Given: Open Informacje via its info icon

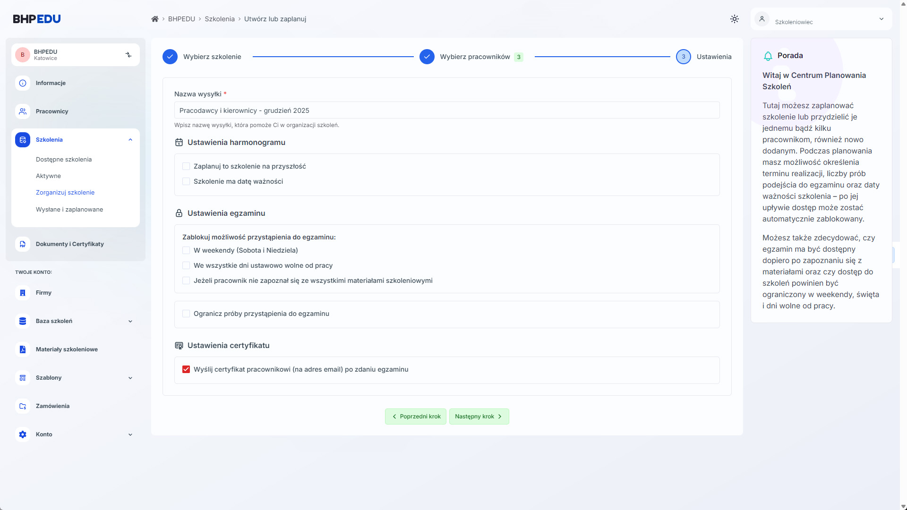Looking at the screenshot, I should click(x=23, y=83).
